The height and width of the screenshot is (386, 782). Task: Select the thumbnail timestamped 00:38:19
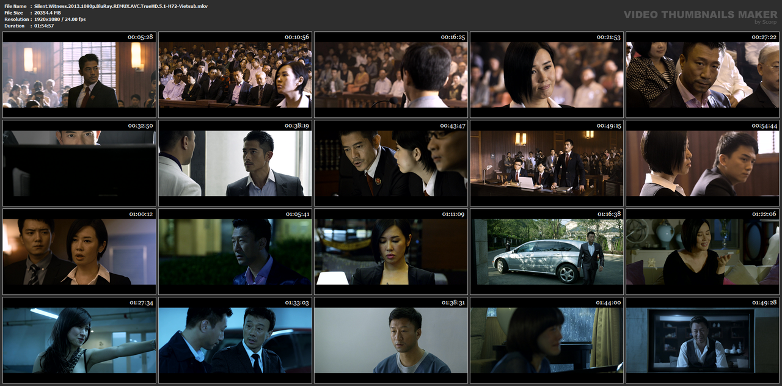click(x=235, y=163)
